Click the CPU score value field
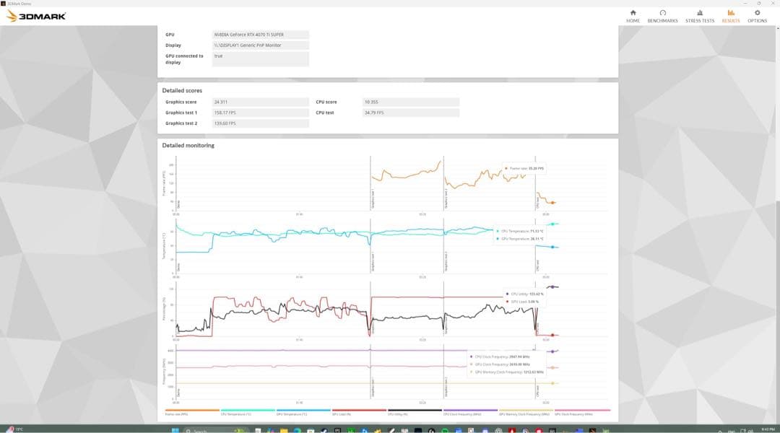Viewport: 780px width, 433px height. point(410,102)
